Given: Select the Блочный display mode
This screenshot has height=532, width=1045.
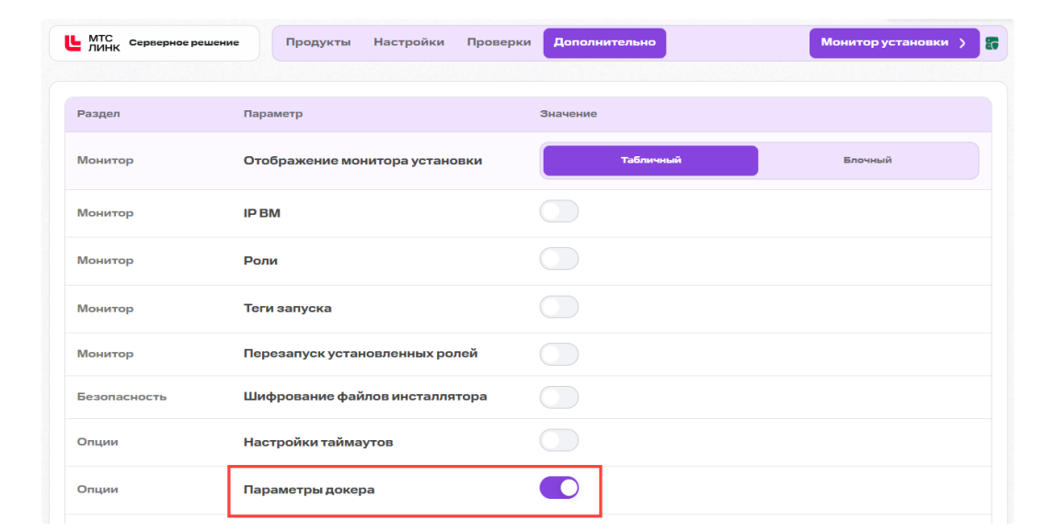Looking at the screenshot, I should pyautogui.click(x=867, y=161).
